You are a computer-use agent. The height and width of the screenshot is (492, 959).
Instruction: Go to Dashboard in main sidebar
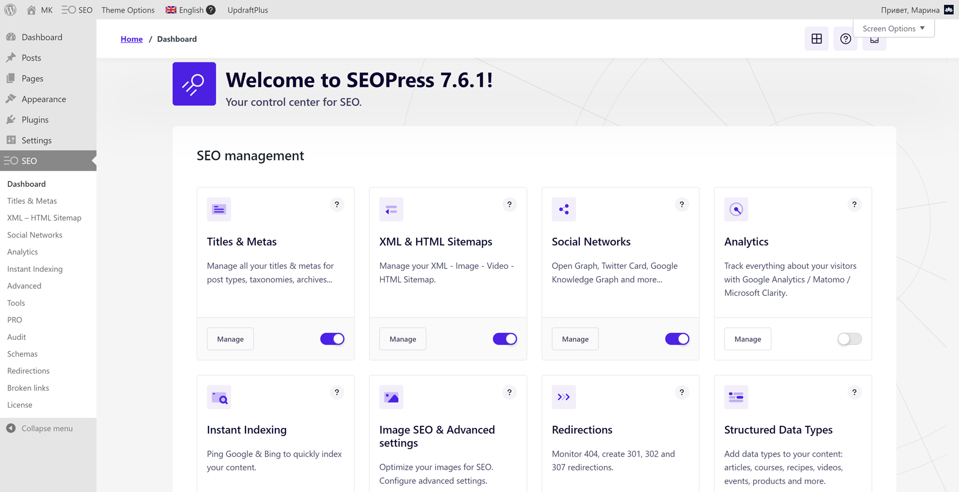coord(48,37)
